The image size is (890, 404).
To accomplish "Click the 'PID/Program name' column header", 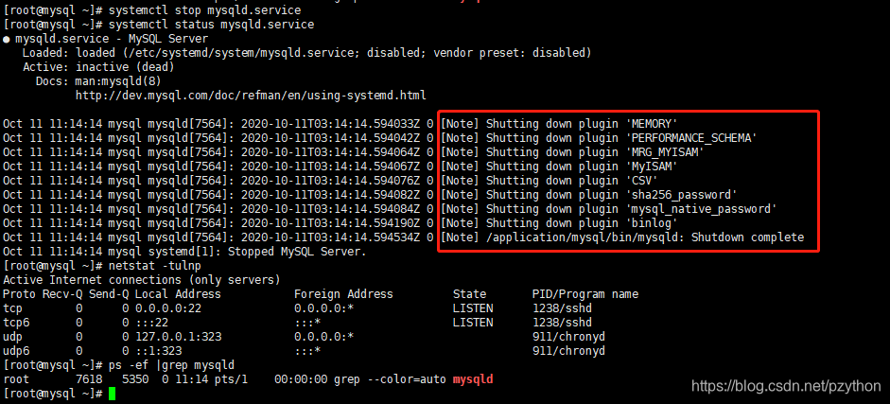I will (x=585, y=294).
